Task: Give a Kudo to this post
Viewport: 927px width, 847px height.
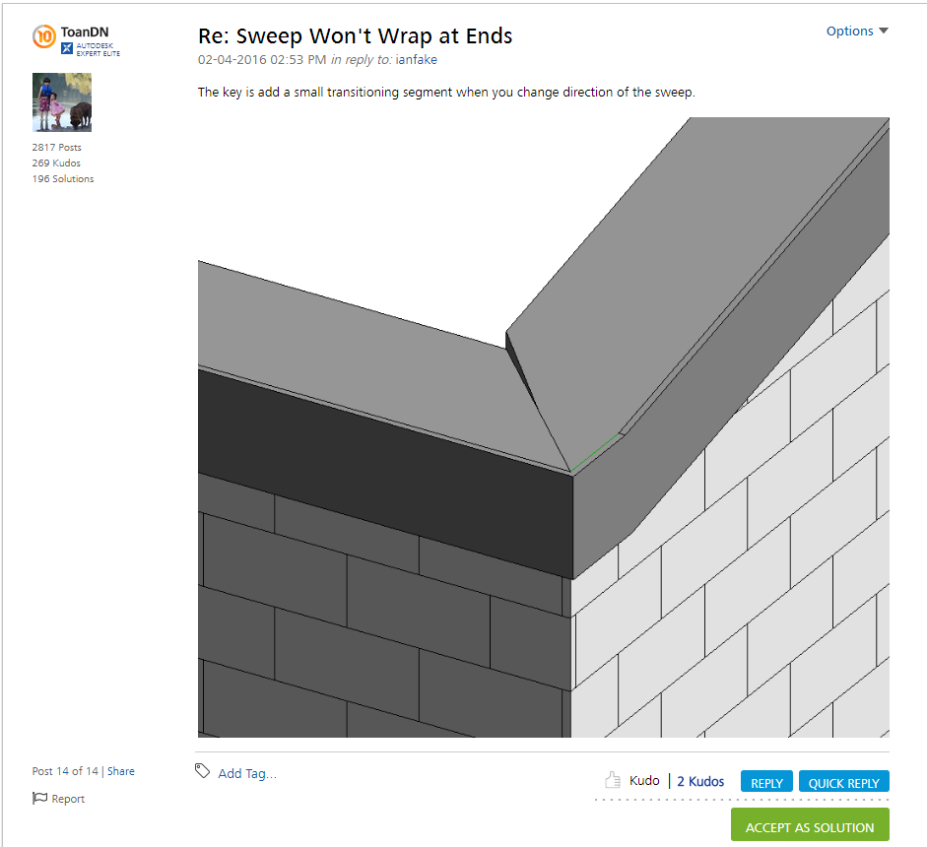Action: click(644, 780)
